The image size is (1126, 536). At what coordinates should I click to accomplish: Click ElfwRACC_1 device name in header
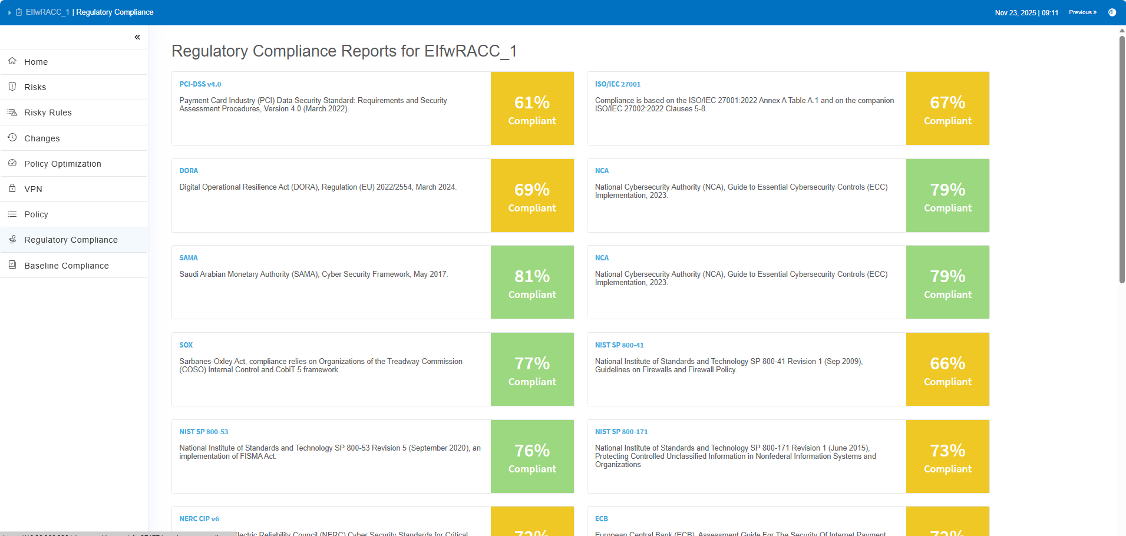point(48,12)
